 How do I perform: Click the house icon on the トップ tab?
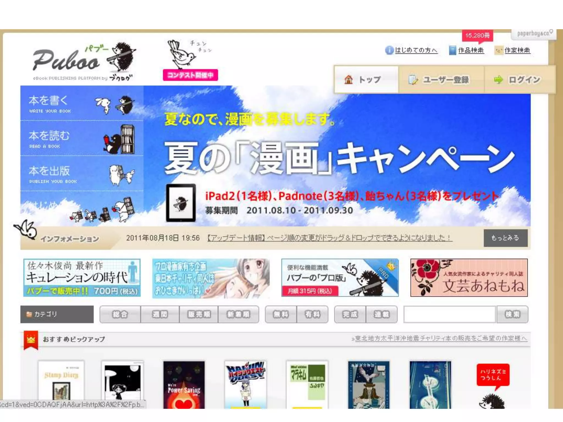[x=349, y=80]
